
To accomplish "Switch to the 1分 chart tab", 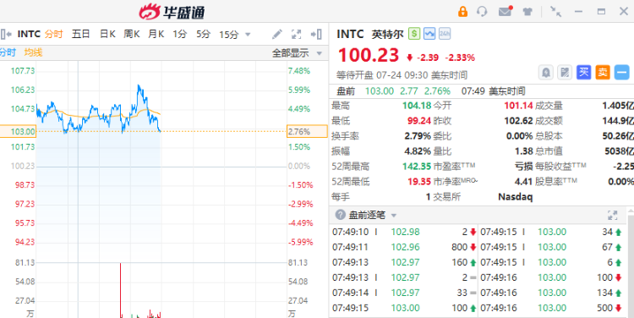I will click(179, 35).
